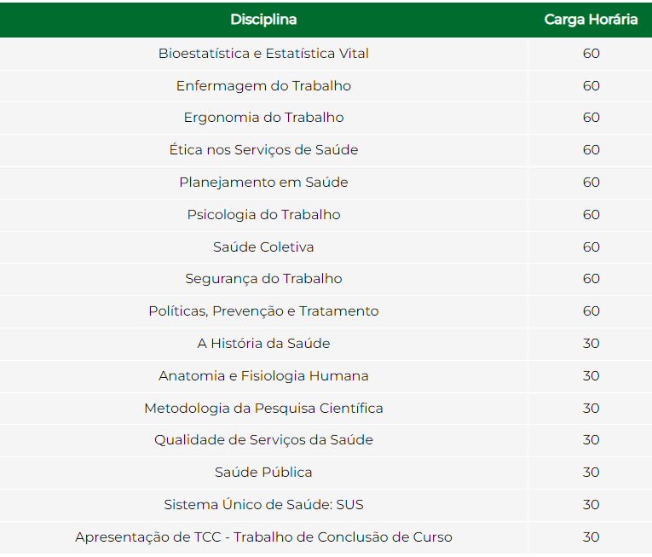The height and width of the screenshot is (557, 652).
Task: Select the Saúde Coletiva discipline
Action: click(263, 247)
